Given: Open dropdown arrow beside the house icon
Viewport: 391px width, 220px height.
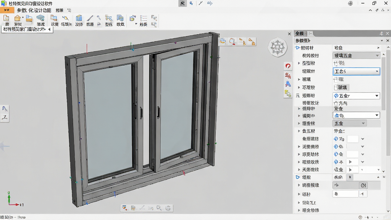Looking at the screenshot, I should pyautogui.click(x=23, y=18).
